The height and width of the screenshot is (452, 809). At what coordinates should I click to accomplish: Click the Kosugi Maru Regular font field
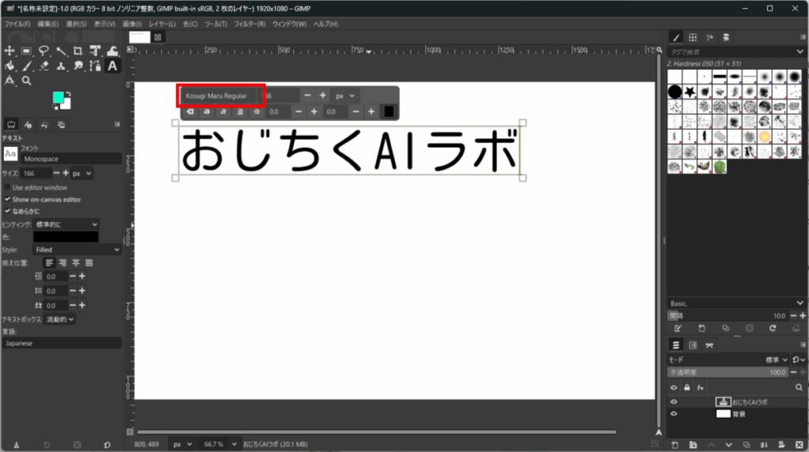click(x=216, y=96)
